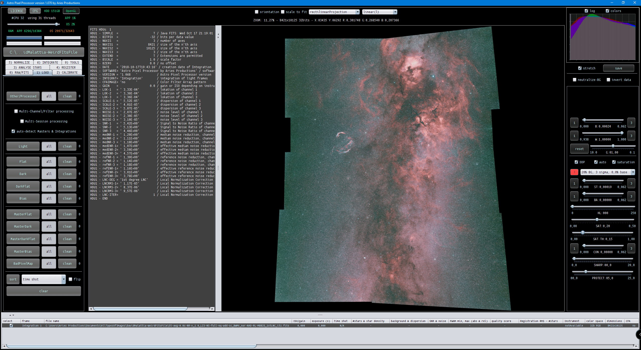
Task: Click the '3' button right of white point slider
Action: coord(631,136)
